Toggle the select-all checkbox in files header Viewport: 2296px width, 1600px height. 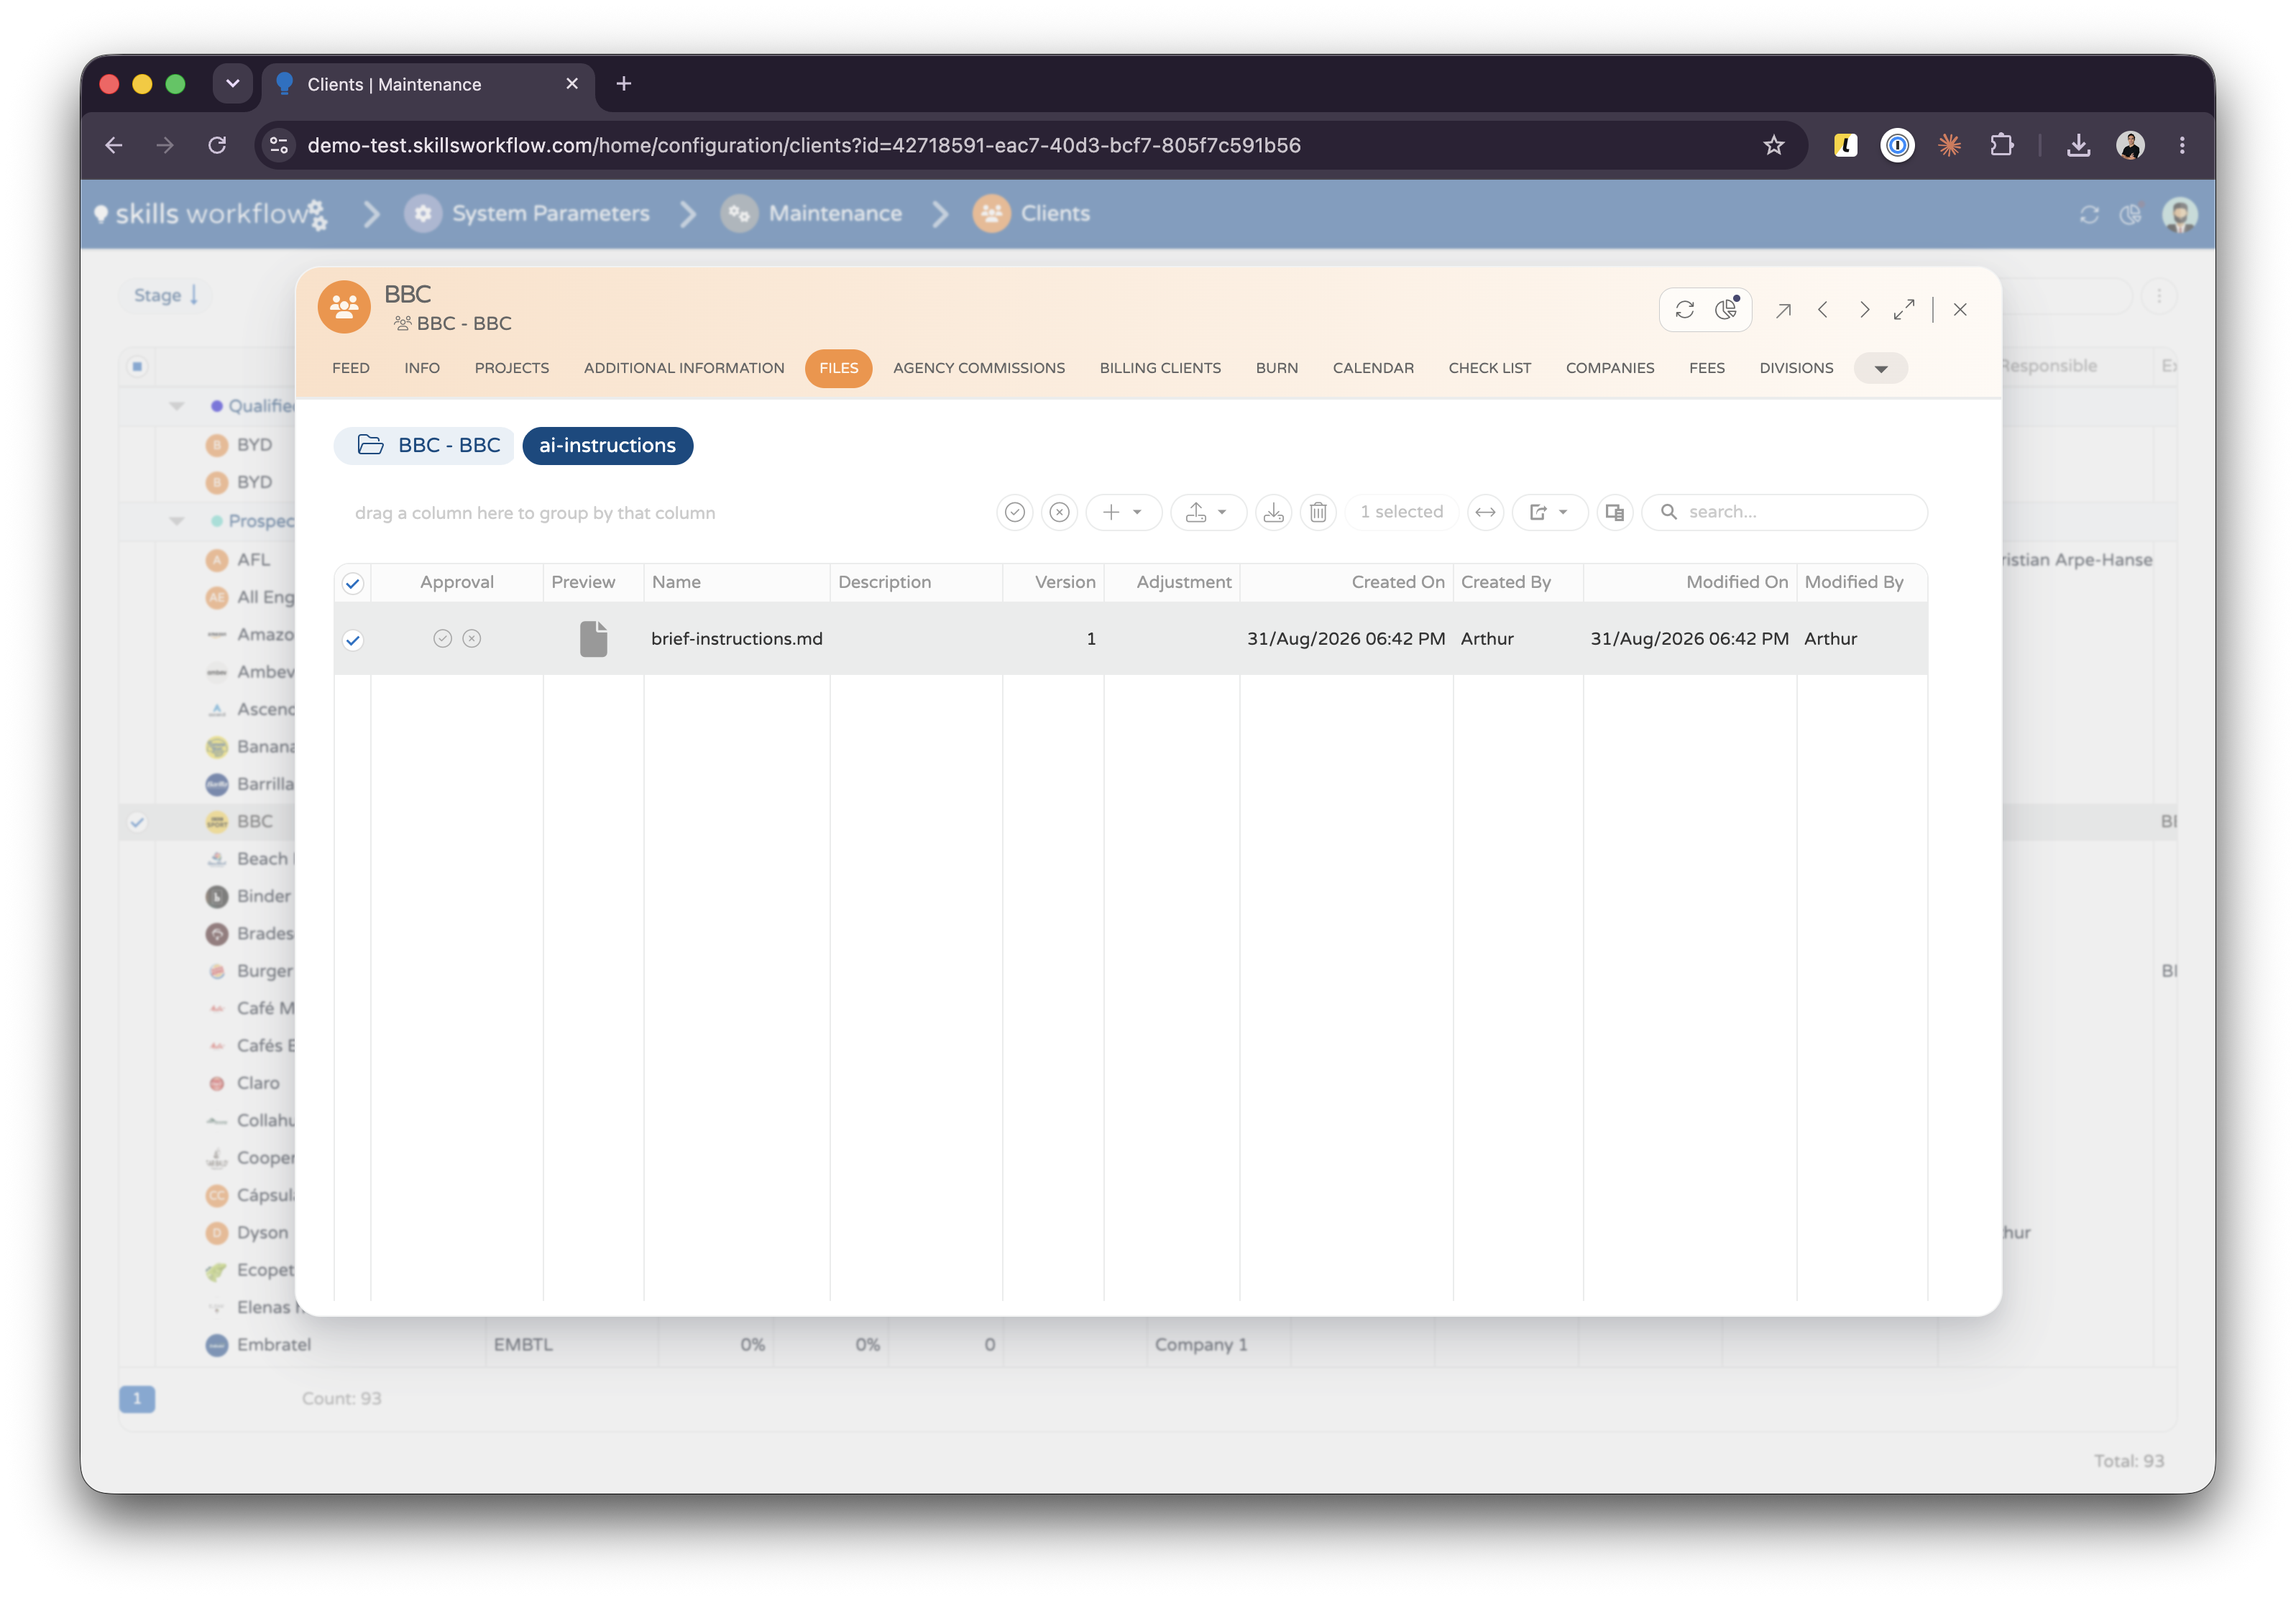click(x=353, y=583)
